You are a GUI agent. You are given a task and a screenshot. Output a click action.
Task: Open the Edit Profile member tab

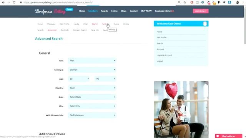65,24
